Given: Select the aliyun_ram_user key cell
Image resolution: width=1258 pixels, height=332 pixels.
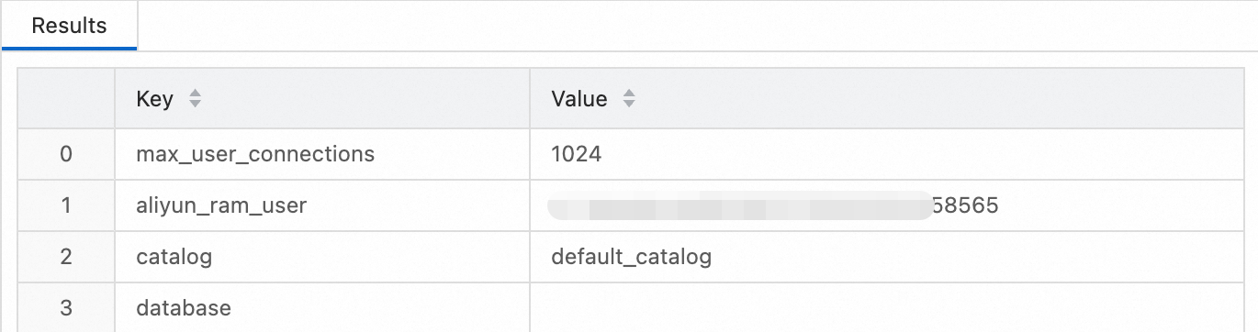Looking at the screenshot, I should (322, 205).
